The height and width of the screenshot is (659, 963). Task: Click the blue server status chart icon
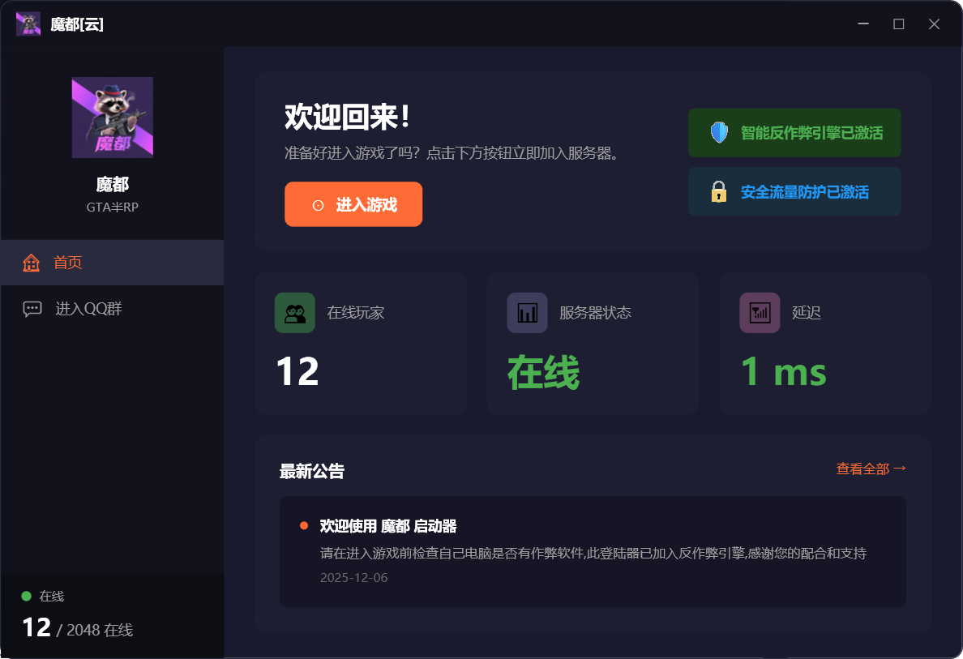tap(527, 312)
